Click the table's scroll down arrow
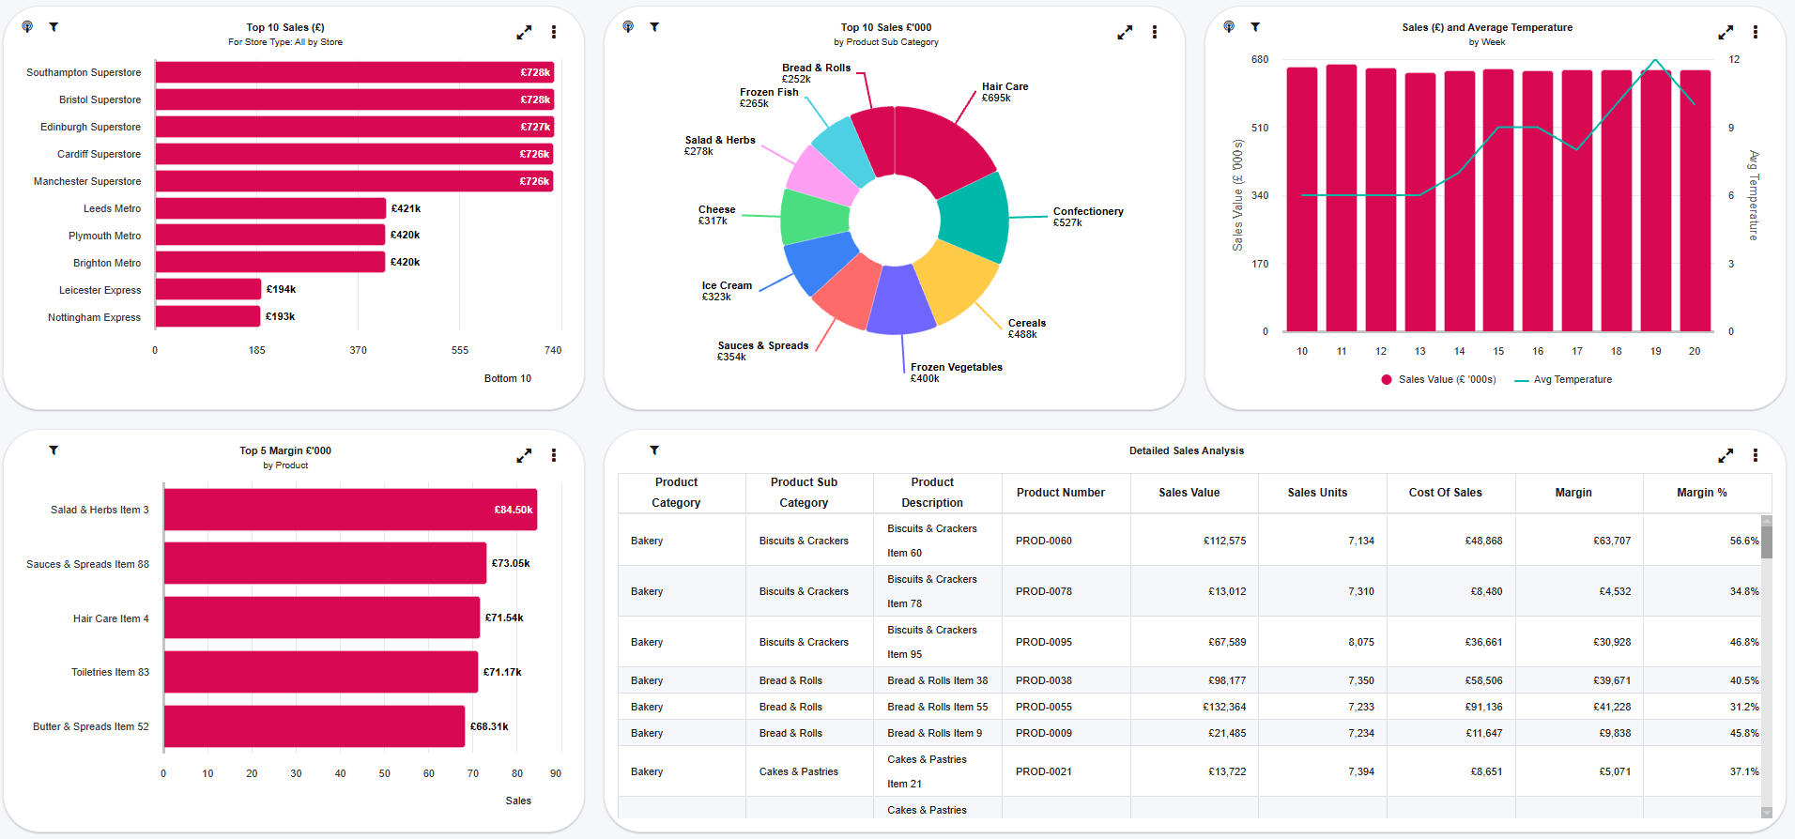Screen dimensions: 1795x839 (x=1766, y=812)
